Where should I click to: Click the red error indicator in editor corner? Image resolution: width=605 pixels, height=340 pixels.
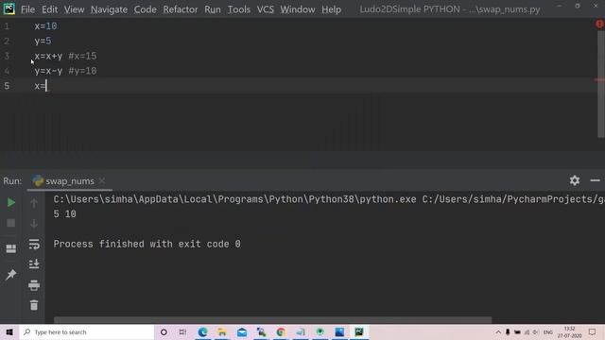pos(599,24)
